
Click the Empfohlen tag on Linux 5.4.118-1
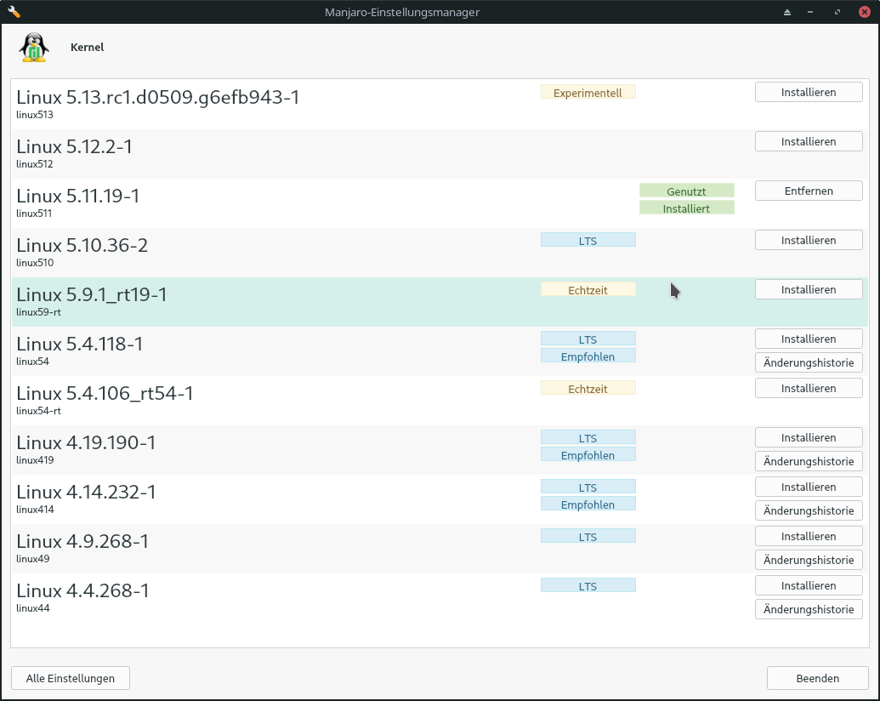[x=588, y=356]
